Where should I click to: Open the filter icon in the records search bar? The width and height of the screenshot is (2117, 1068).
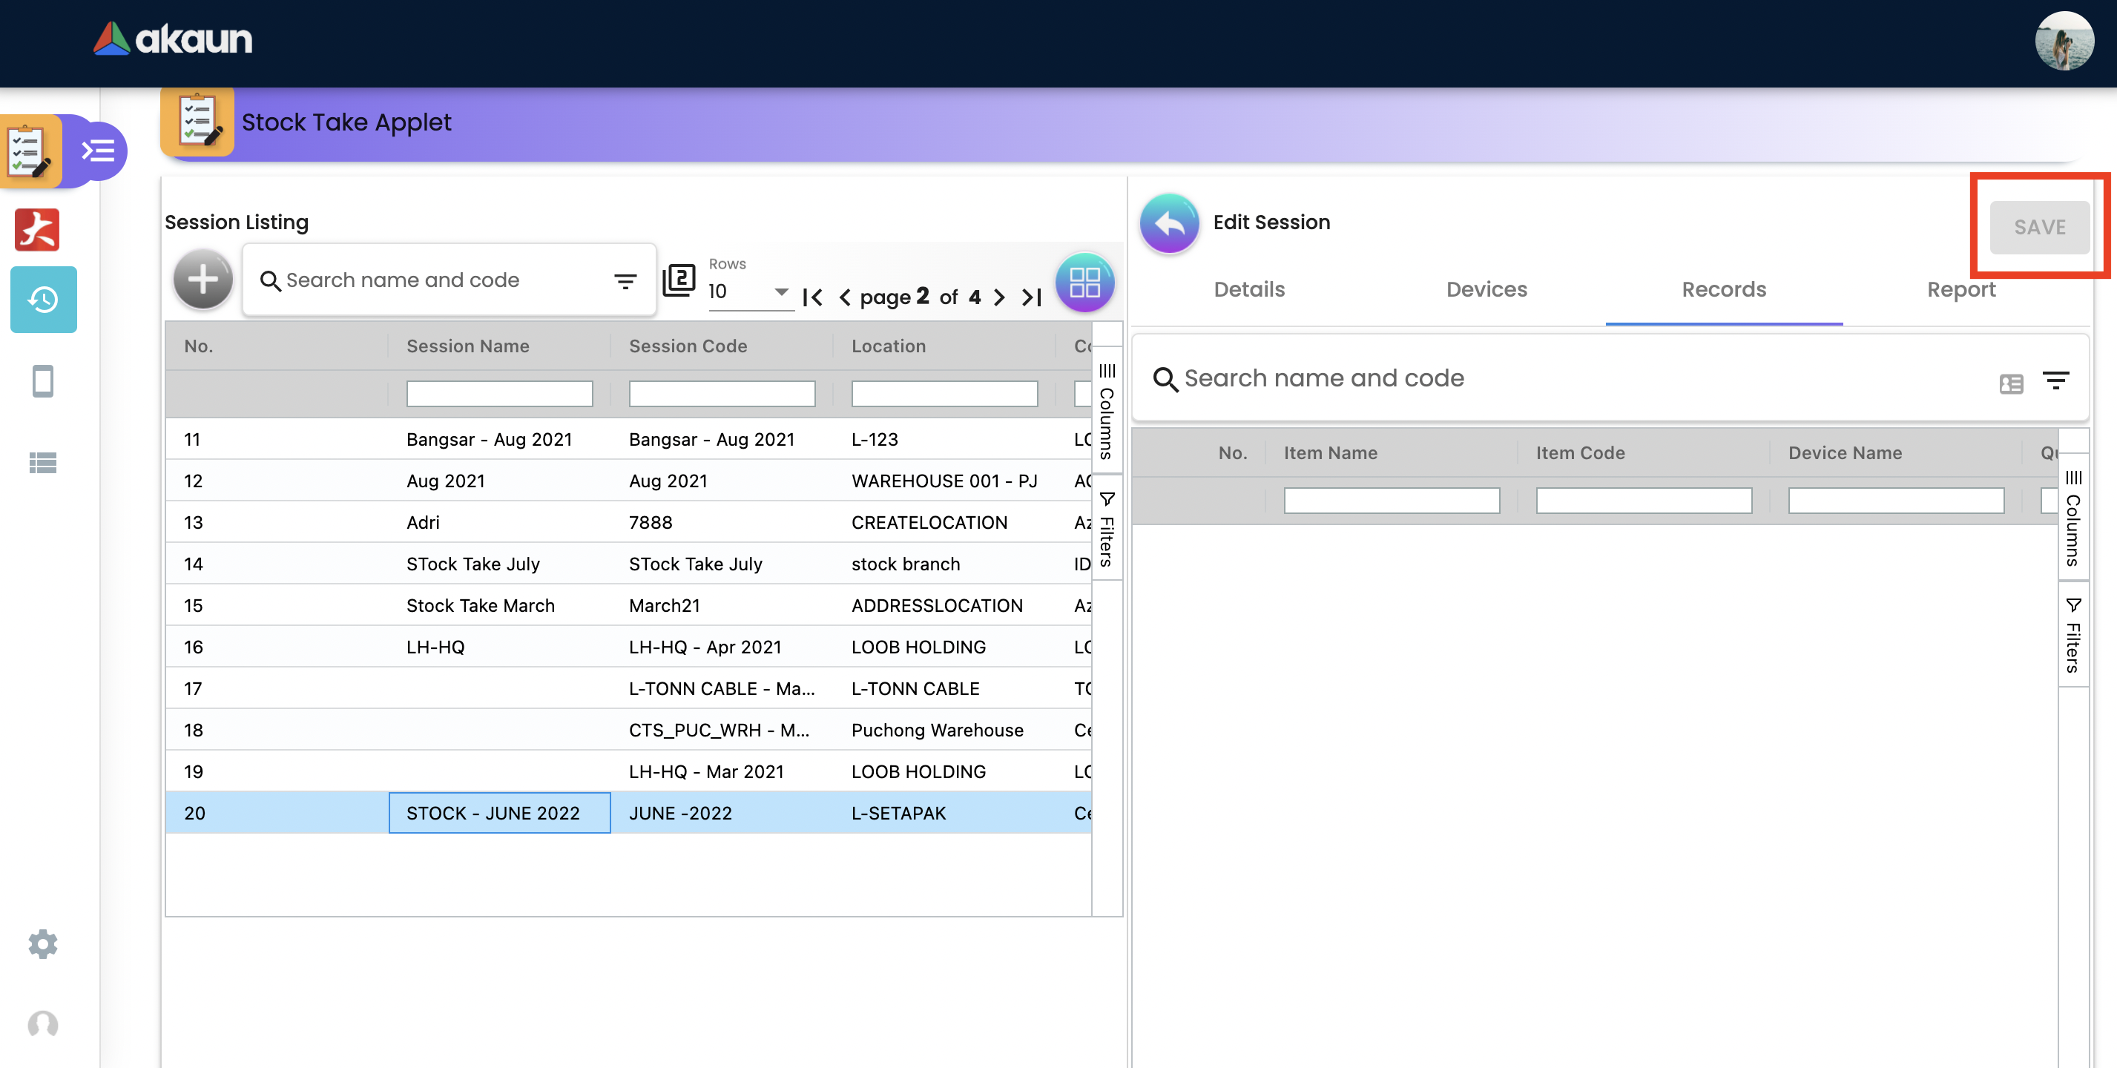pyautogui.click(x=2055, y=381)
